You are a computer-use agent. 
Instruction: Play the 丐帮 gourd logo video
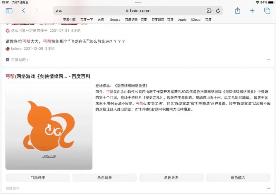pos(49,126)
